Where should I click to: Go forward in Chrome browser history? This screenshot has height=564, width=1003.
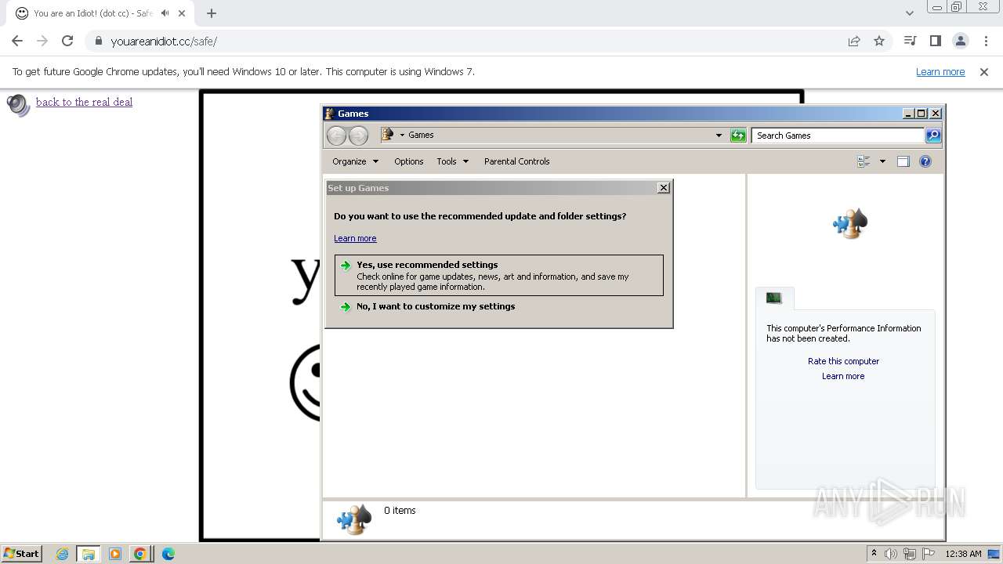tap(42, 41)
